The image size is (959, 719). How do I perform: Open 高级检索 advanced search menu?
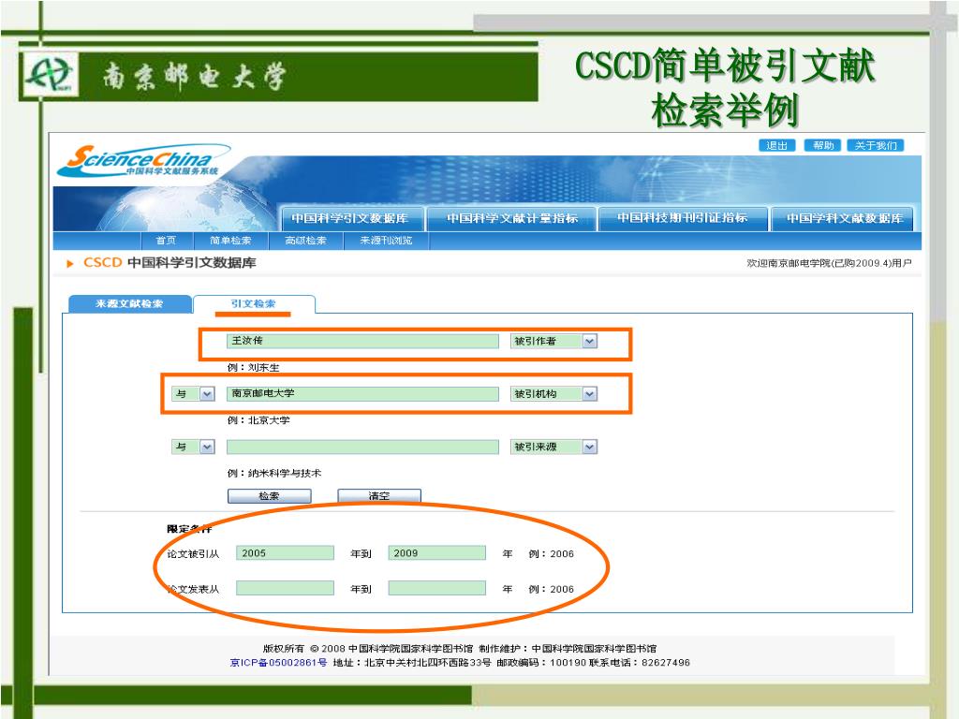[306, 241]
